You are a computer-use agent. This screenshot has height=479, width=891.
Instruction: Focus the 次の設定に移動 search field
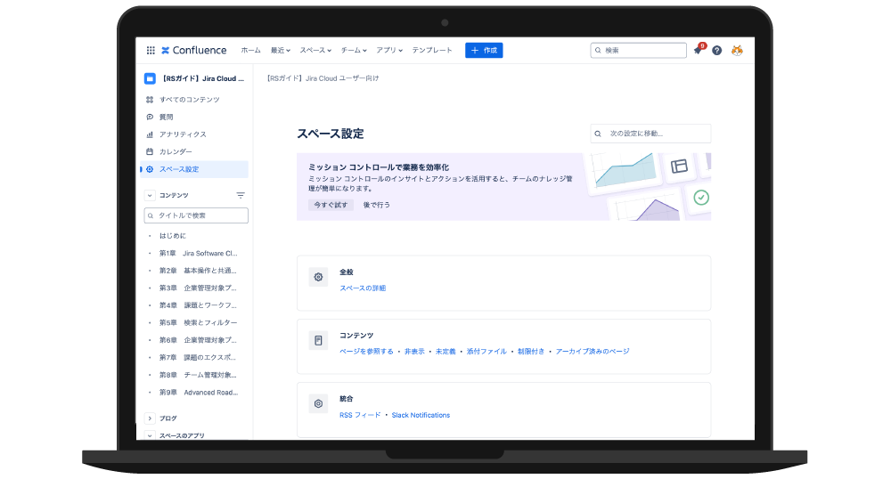tap(650, 134)
